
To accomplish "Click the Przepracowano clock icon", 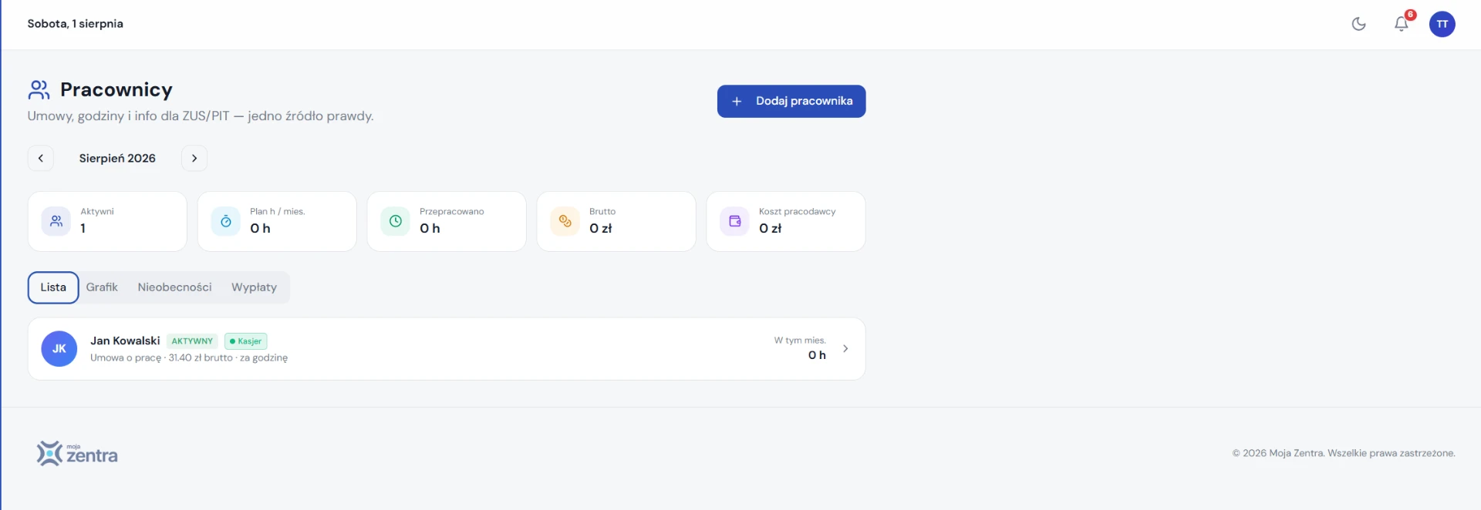I will click(x=396, y=221).
